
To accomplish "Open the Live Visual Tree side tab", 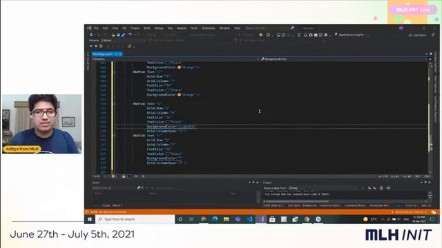I will tap(88, 61).
